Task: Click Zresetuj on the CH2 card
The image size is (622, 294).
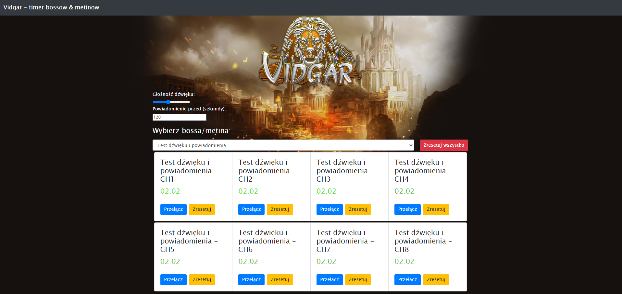Action: 280,209
